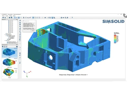Image resolution: width=127 pixels, height=95 pixels.
Task: Click the top icon of vertical toolbar
Action: pyautogui.click(x=20, y=21)
